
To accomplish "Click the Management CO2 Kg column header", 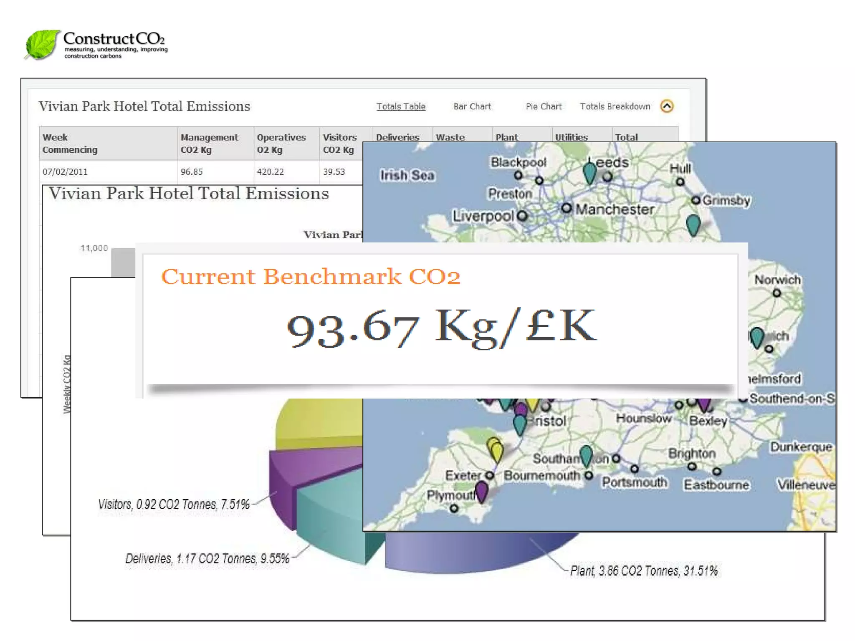I will 209,143.
